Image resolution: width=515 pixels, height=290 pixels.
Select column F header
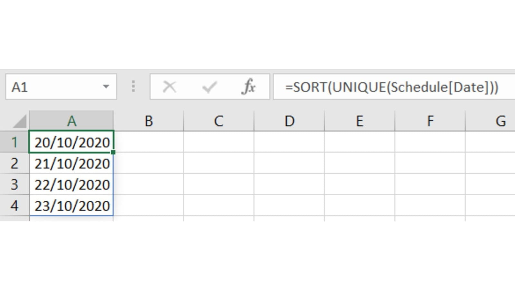click(430, 121)
